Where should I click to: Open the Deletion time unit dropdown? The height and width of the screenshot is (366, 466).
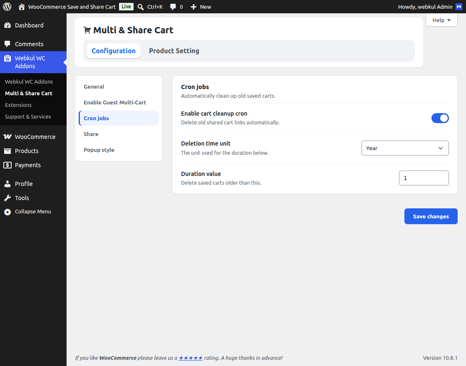click(x=405, y=148)
